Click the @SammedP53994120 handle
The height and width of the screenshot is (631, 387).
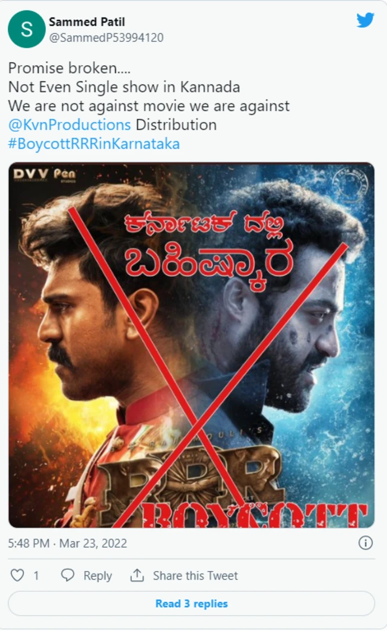tap(106, 37)
